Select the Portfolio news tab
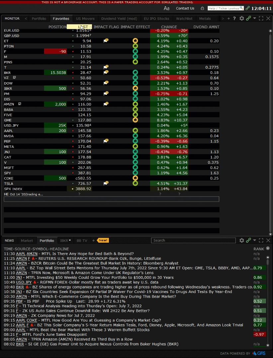This screenshot has height=358, width=273. coord(47,240)
